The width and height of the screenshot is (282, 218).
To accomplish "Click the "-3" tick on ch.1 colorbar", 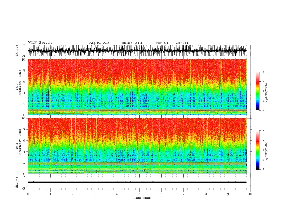I will point(263,72).
